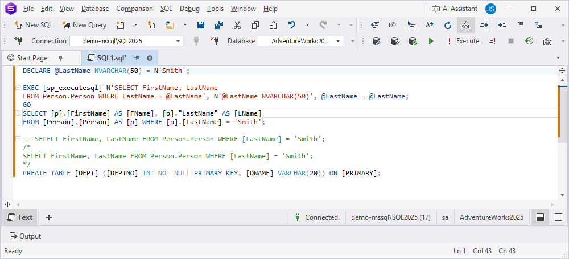Image resolution: width=569 pixels, height=259 pixels.
Task: Close the SQL1.sql* tab
Action: tap(150, 57)
